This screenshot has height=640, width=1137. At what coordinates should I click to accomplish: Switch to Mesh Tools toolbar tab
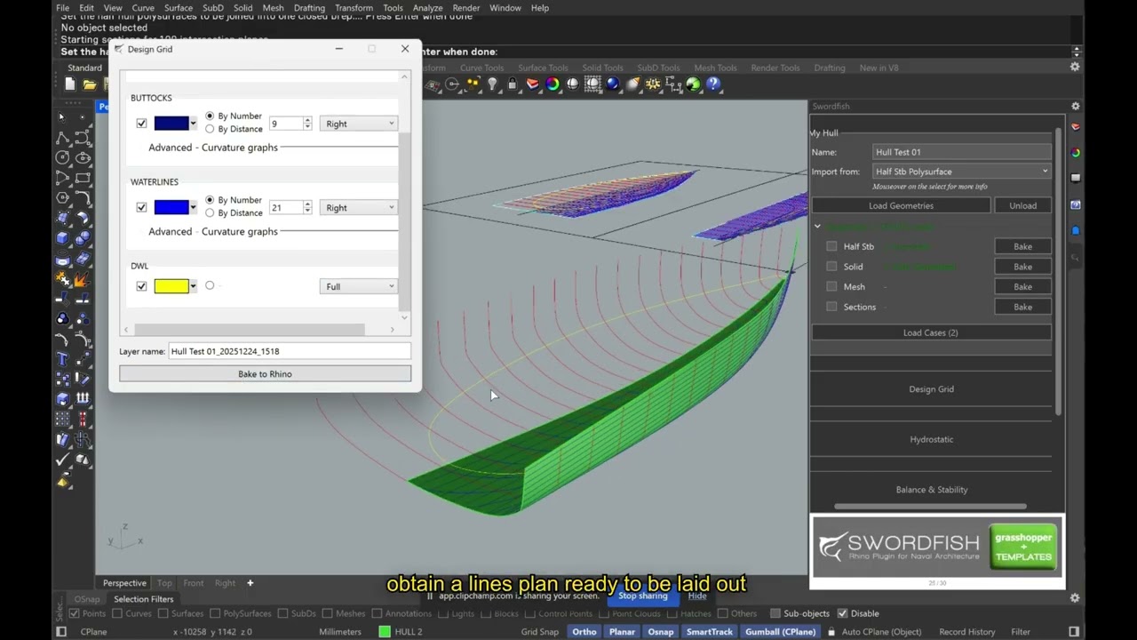pos(715,68)
